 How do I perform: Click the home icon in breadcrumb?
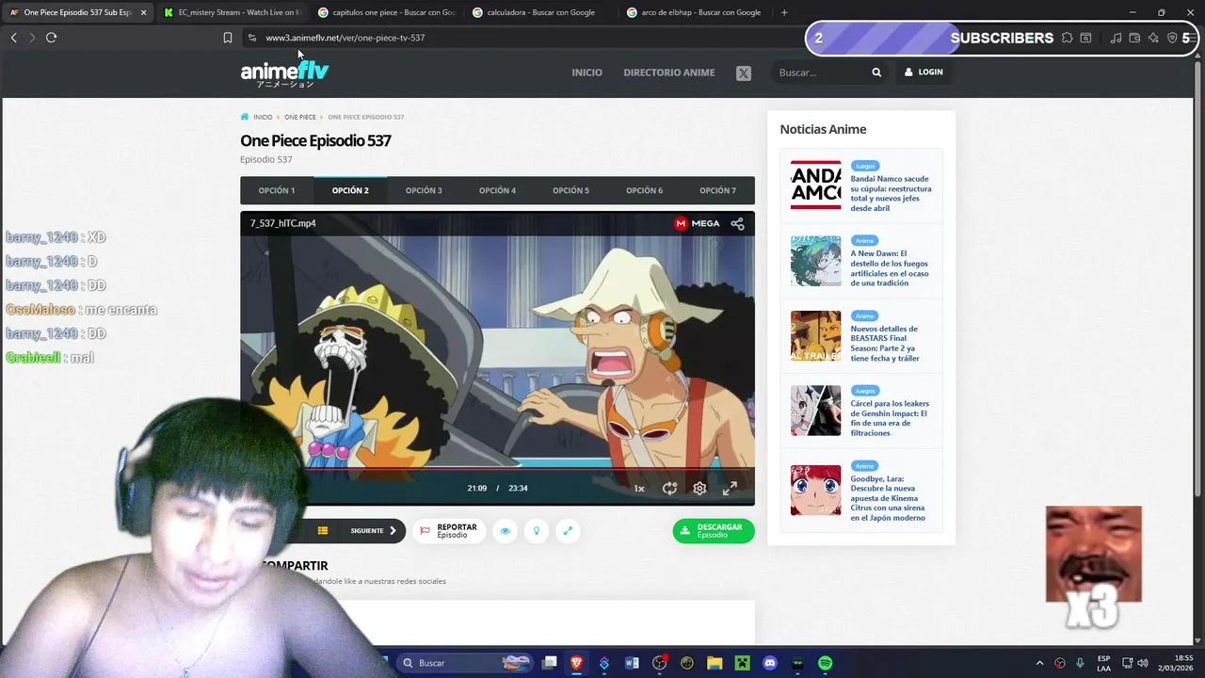point(245,117)
